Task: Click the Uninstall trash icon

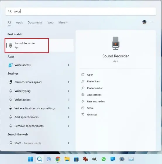Action: tap(83, 115)
